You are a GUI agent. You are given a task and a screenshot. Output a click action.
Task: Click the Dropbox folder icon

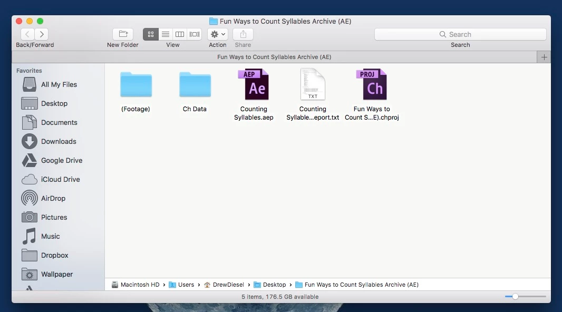click(x=30, y=256)
